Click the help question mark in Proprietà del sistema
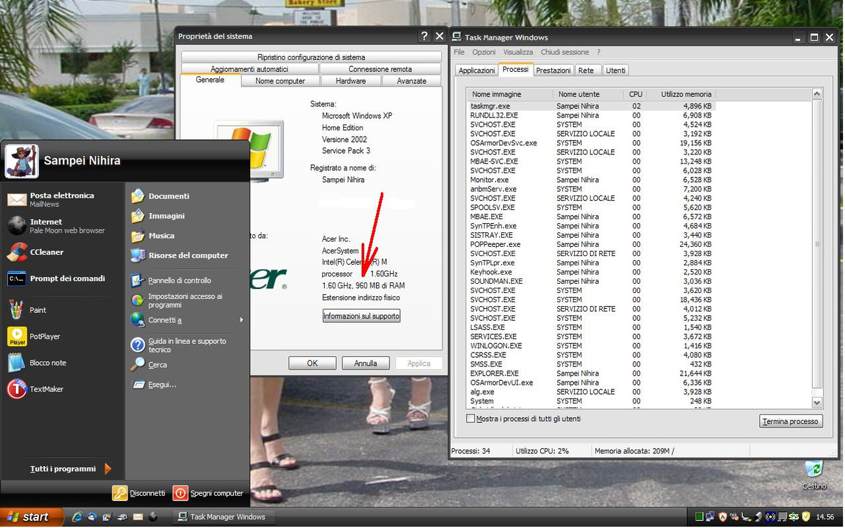845x528 pixels. pos(424,36)
